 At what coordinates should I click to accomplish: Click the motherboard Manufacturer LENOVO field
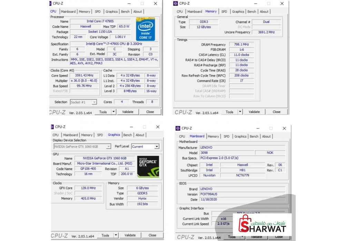(x=243, y=147)
